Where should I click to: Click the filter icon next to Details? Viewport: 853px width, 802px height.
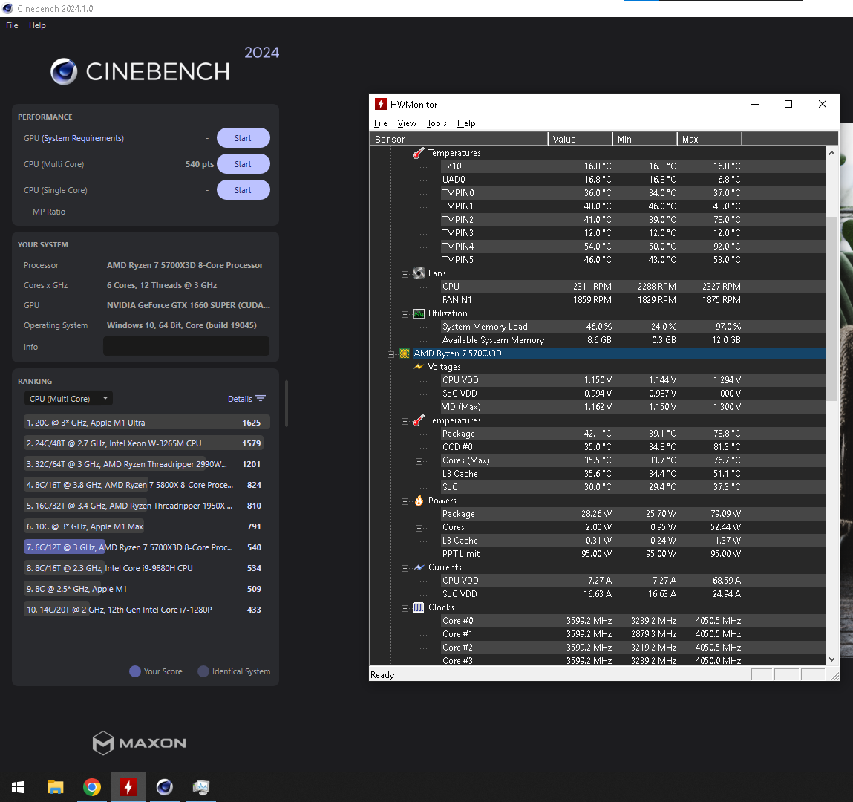click(x=261, y=398)
